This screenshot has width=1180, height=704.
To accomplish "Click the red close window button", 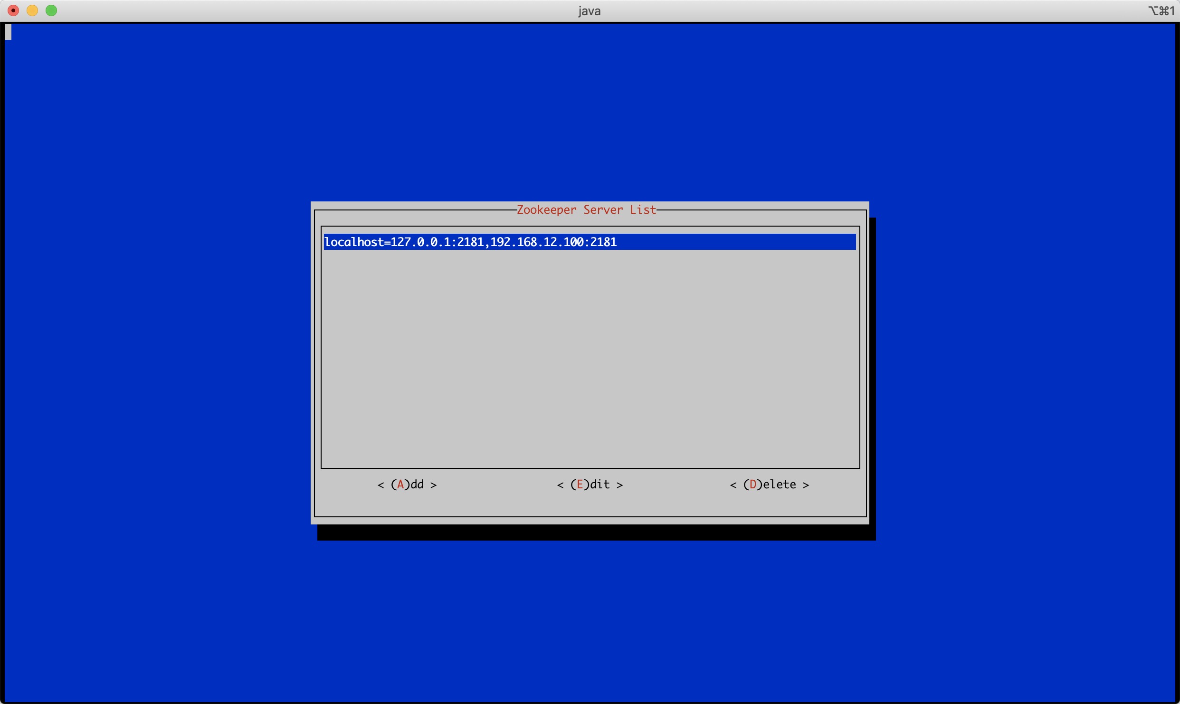I will click(13, 10).
